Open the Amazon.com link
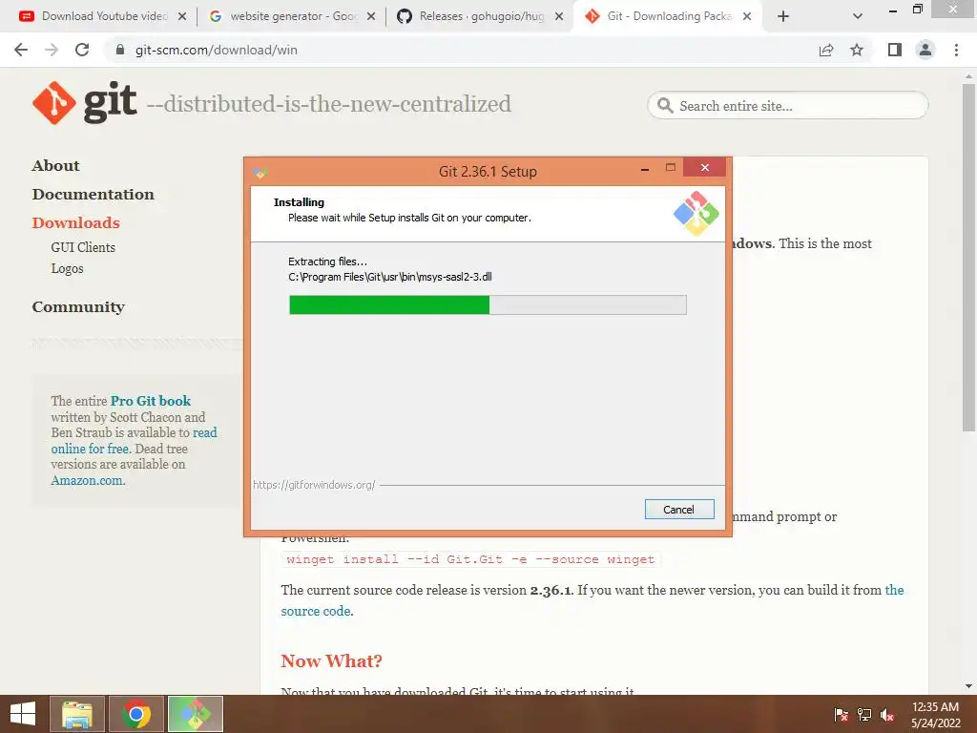The width and height of the screenshot is (977, 733). (87, 481)
